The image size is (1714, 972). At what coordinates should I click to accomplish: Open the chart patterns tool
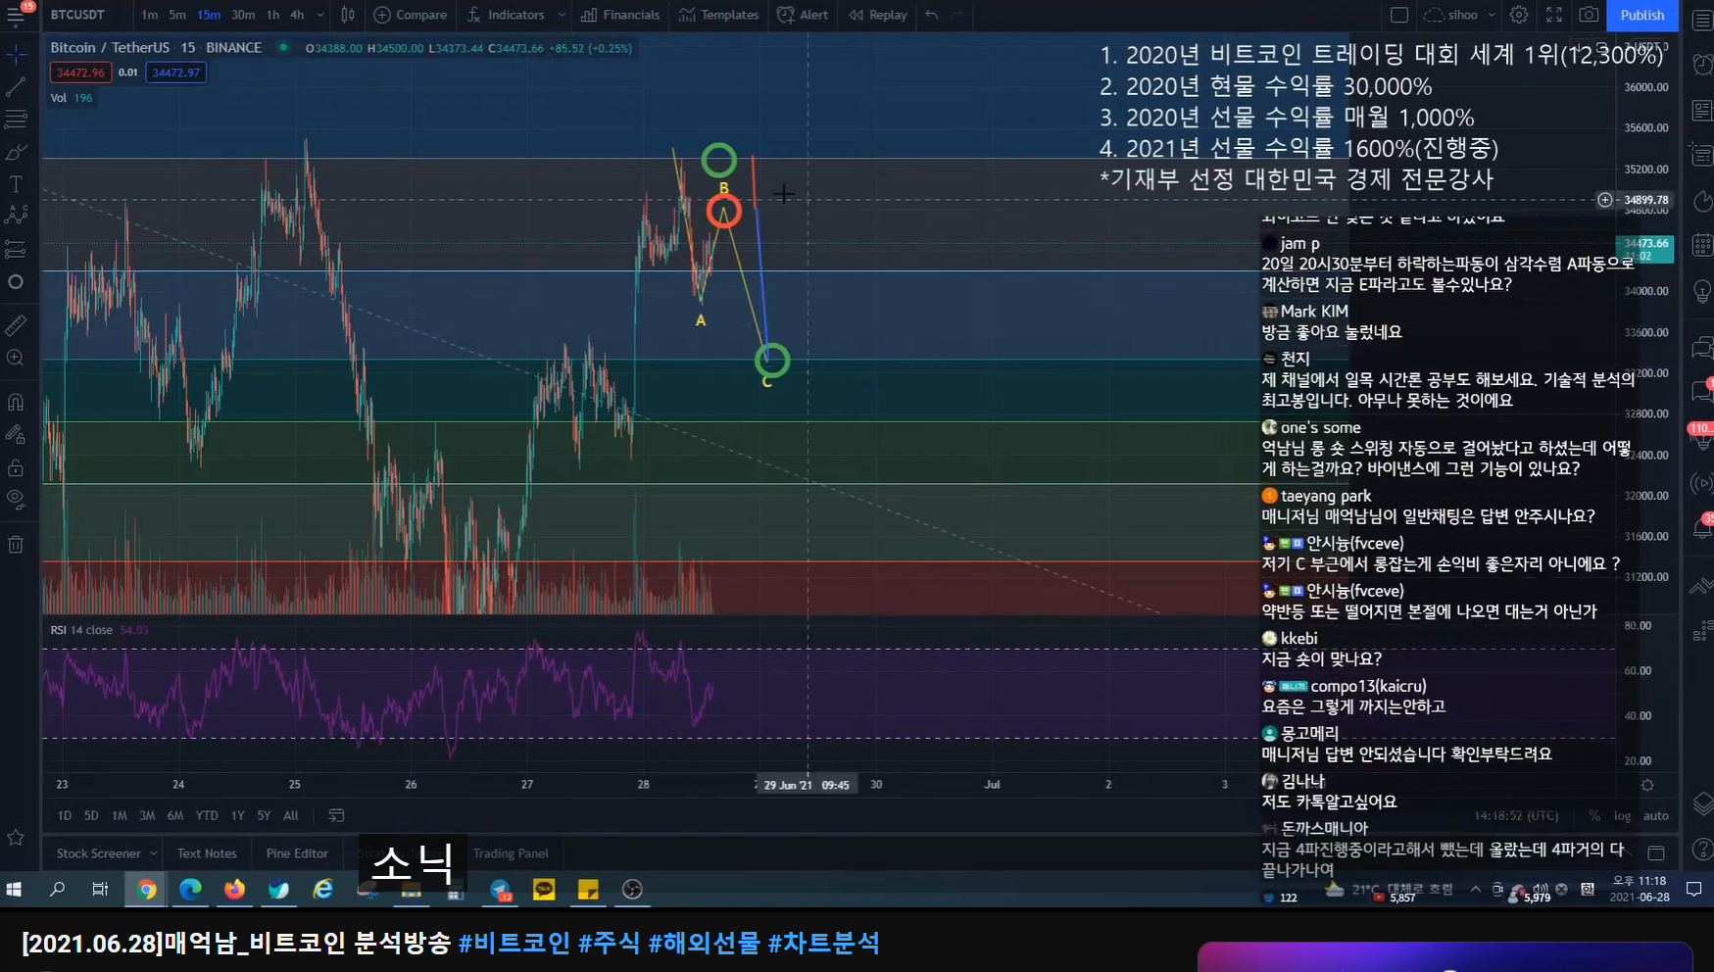16,216
